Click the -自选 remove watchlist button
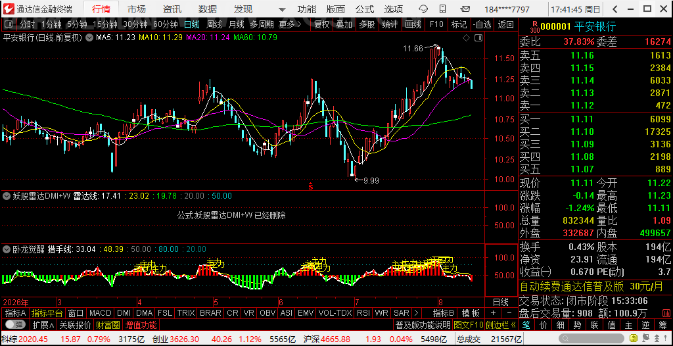This screenshot has width=673, height=346. [482, 24]
